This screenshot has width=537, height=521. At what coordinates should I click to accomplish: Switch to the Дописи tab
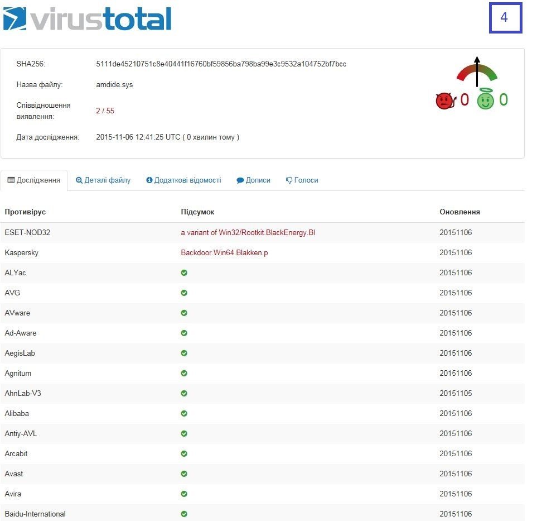tap(253, 180)
